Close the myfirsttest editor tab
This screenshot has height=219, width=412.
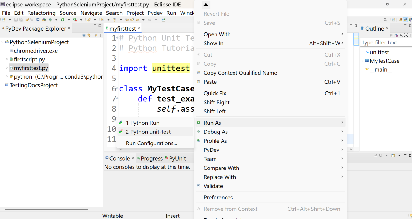[139, 28]
